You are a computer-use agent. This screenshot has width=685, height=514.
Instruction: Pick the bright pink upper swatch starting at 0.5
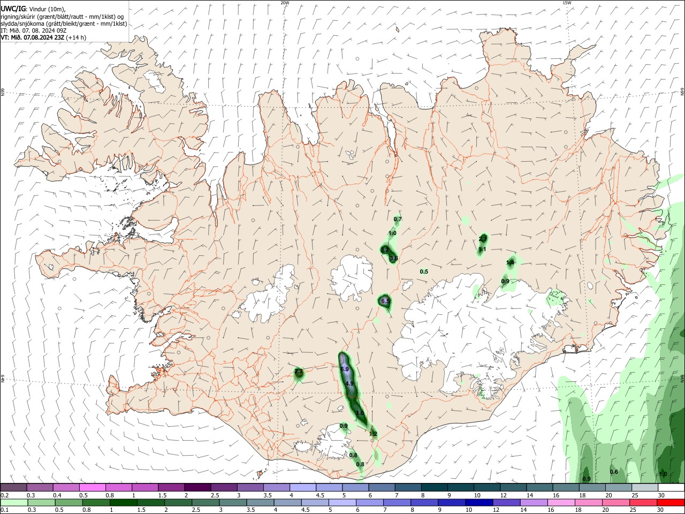[x=92, y=487]
